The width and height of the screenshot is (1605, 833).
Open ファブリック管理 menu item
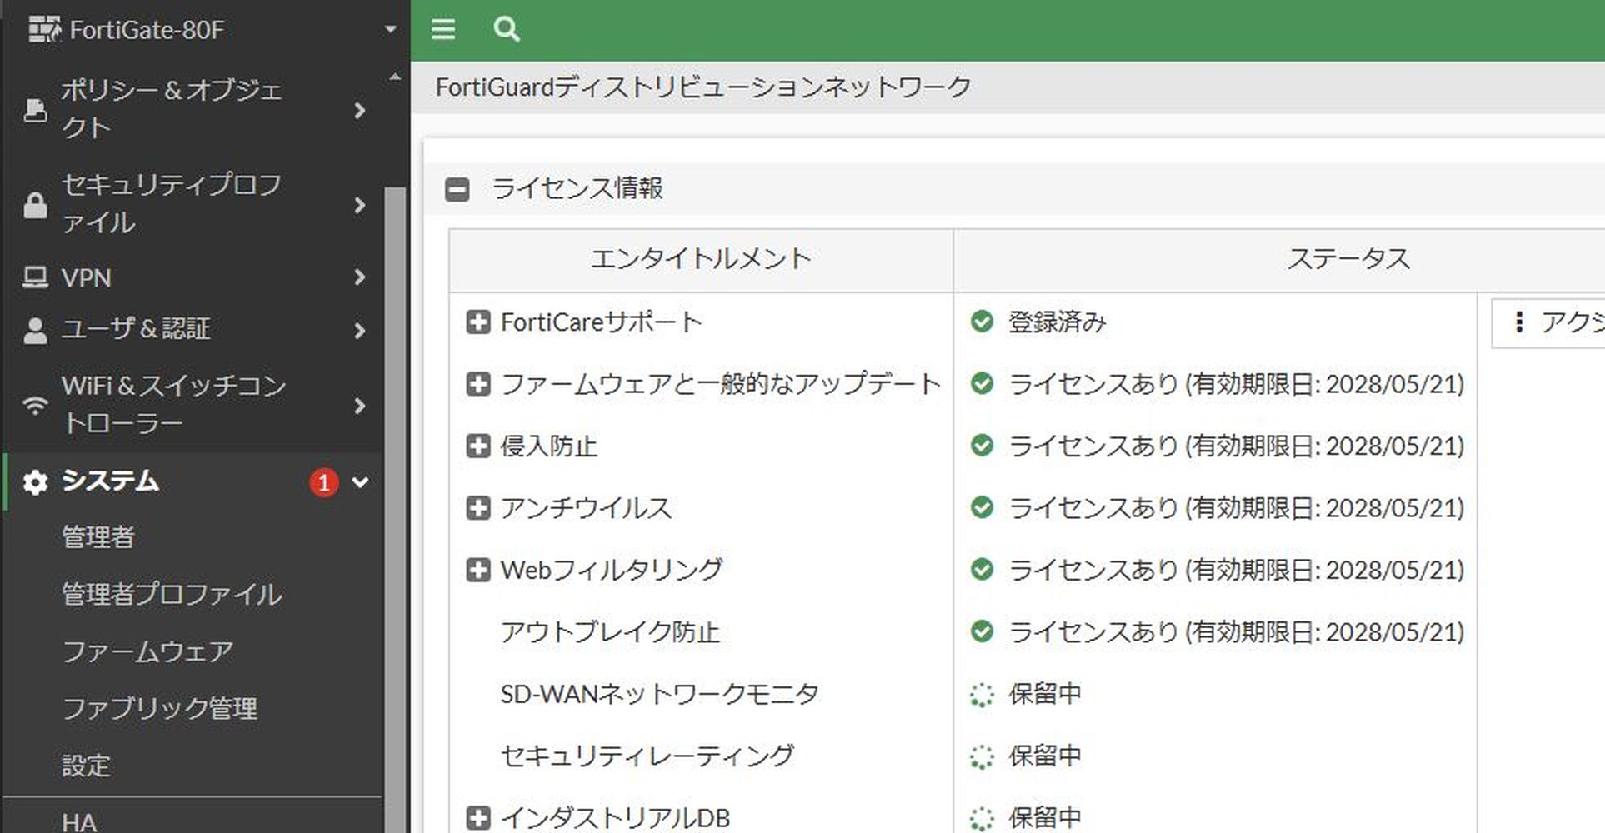pyautogui.click(x=160, y=708)
